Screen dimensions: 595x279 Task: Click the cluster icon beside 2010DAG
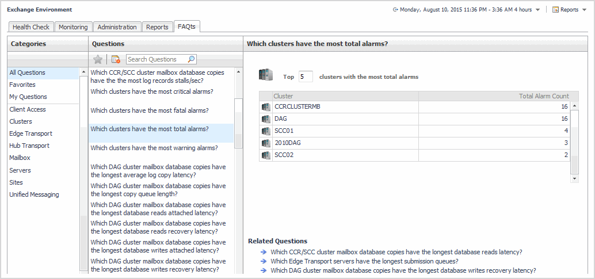coord(266,143)
